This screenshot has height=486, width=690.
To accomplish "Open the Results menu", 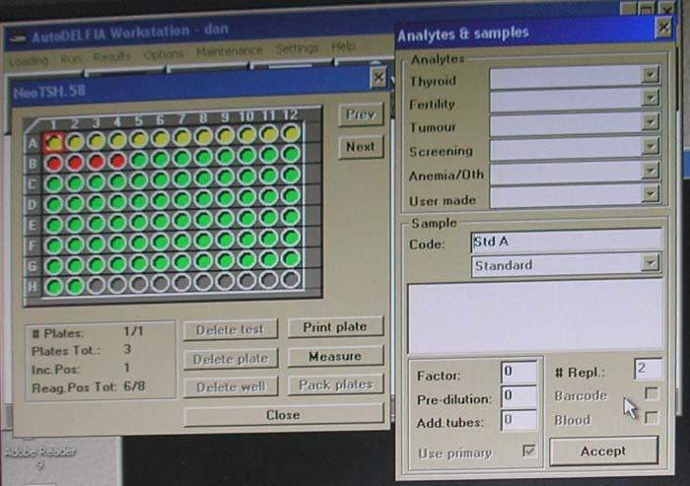I will 111,57.
